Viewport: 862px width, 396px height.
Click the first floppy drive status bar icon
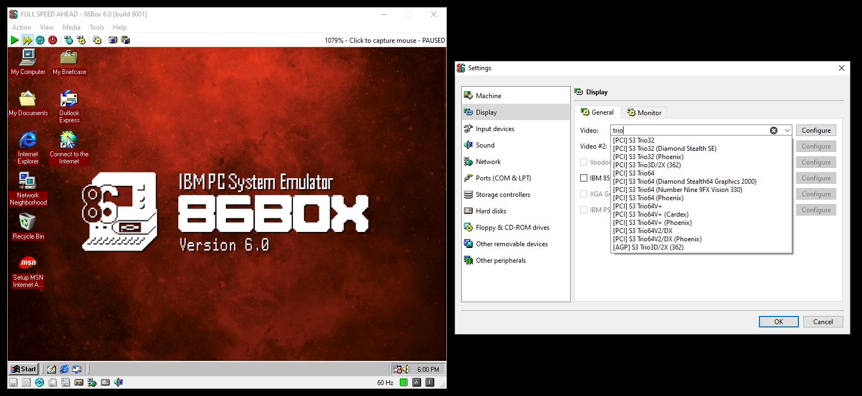point(13,382)
